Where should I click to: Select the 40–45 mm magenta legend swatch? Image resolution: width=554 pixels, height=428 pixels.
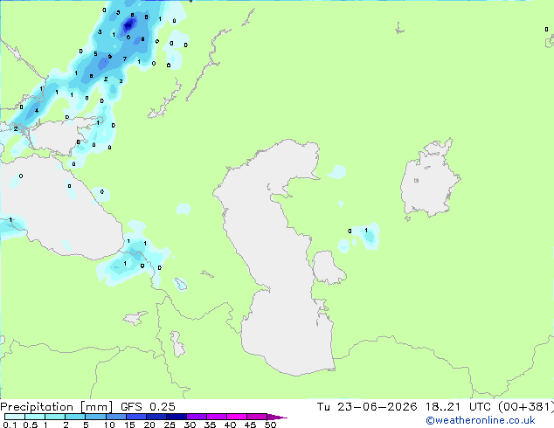click(x=237, y=417)
